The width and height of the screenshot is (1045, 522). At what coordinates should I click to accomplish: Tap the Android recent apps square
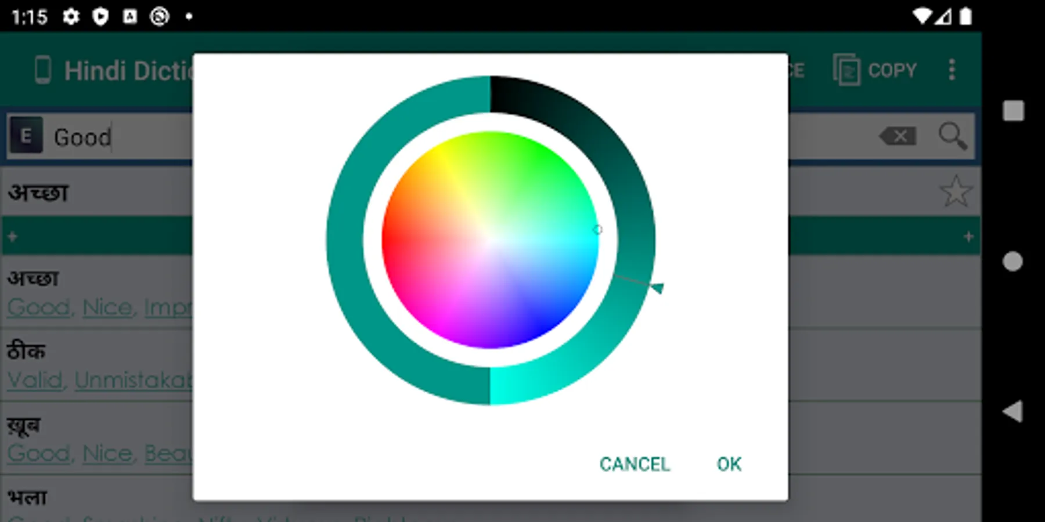[1013, 111]
